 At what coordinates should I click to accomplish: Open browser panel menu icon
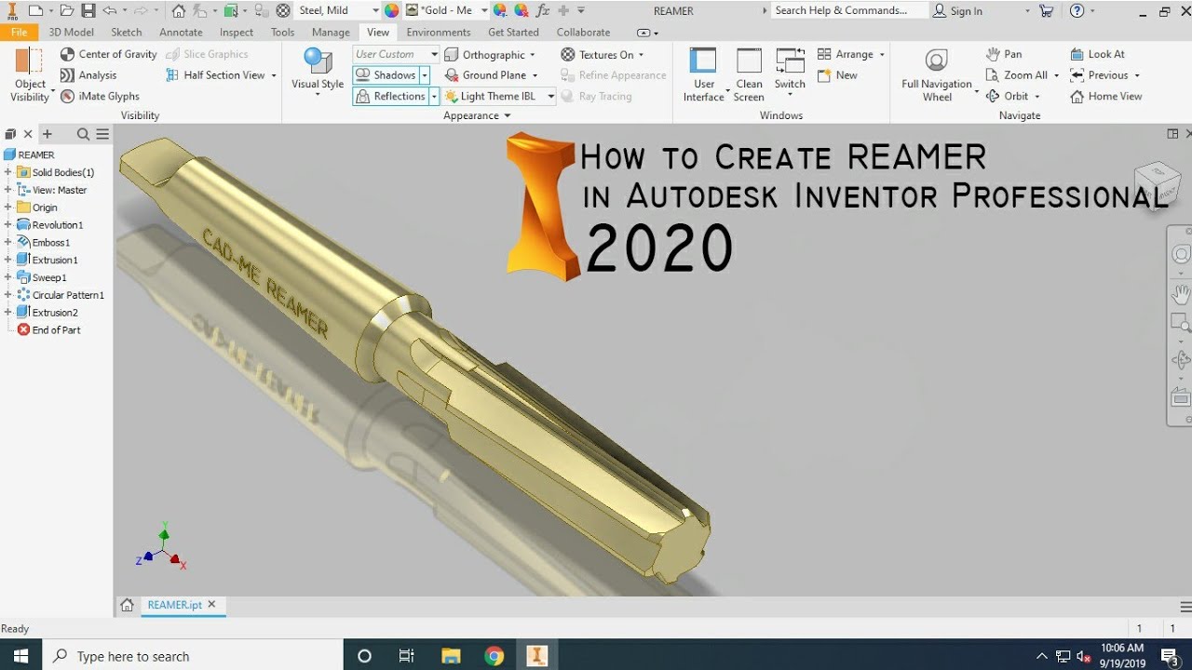point(102,134)
